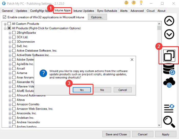Click the bottom Cancel button
179x139 pixels.
click(143, 134)
